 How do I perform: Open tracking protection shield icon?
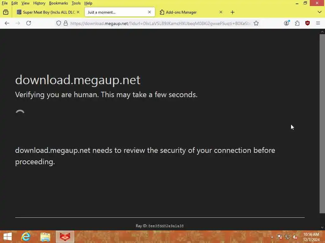coord(59,23)
